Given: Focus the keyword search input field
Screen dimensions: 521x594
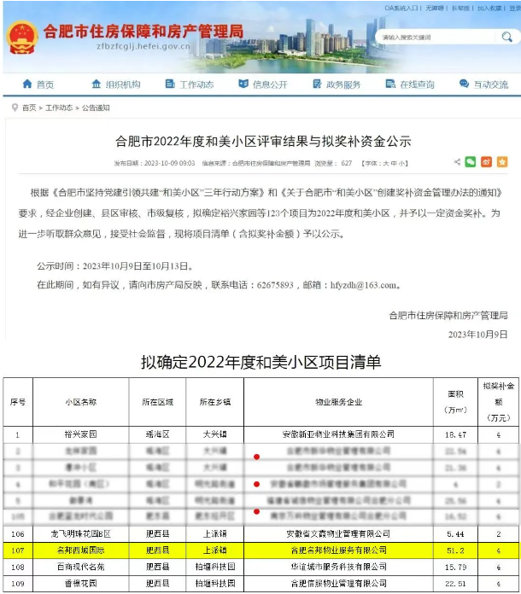Looking at the screenshot, I should (434, 38).
